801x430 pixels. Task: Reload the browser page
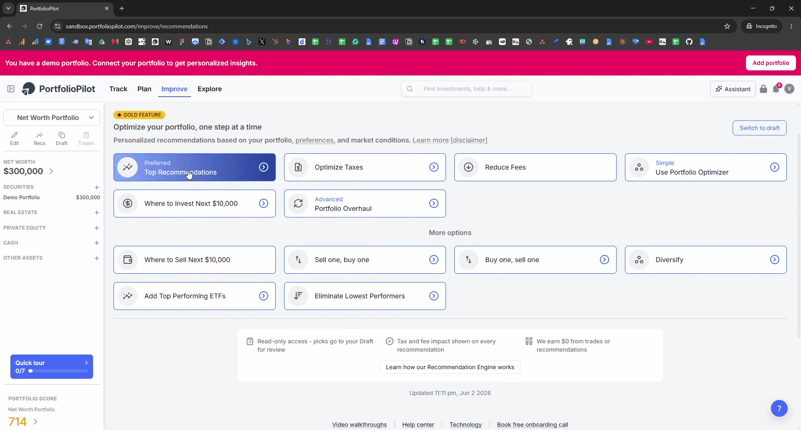tap(40, 26)
